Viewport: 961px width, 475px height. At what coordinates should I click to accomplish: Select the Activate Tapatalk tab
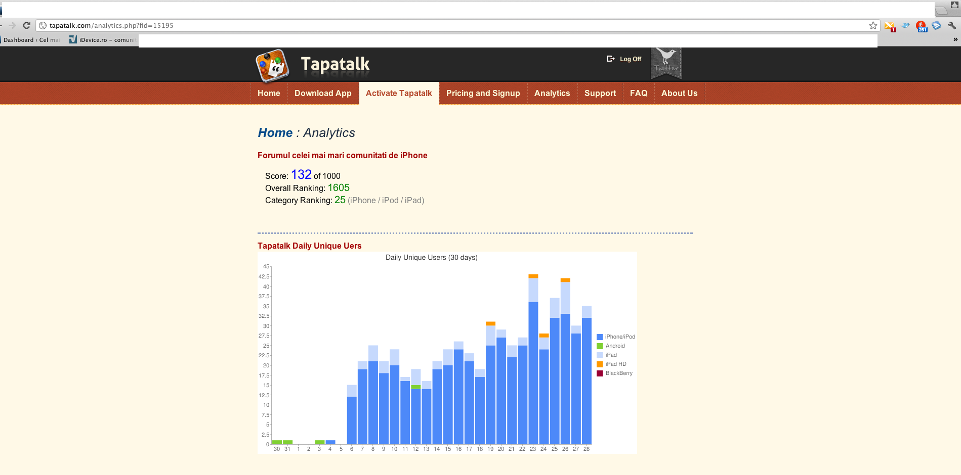399,93
